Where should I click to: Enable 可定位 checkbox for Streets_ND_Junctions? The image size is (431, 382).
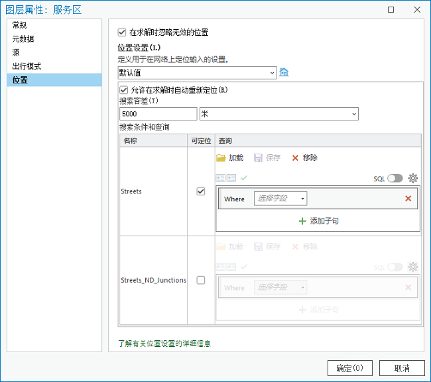(201, 280)
